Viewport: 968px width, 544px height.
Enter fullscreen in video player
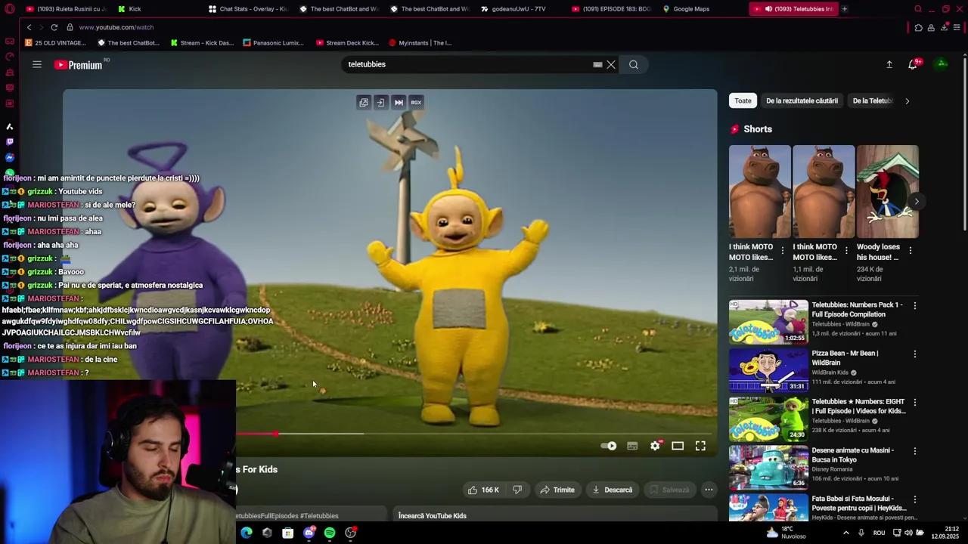pyautogui.click(x=700, y=446)
